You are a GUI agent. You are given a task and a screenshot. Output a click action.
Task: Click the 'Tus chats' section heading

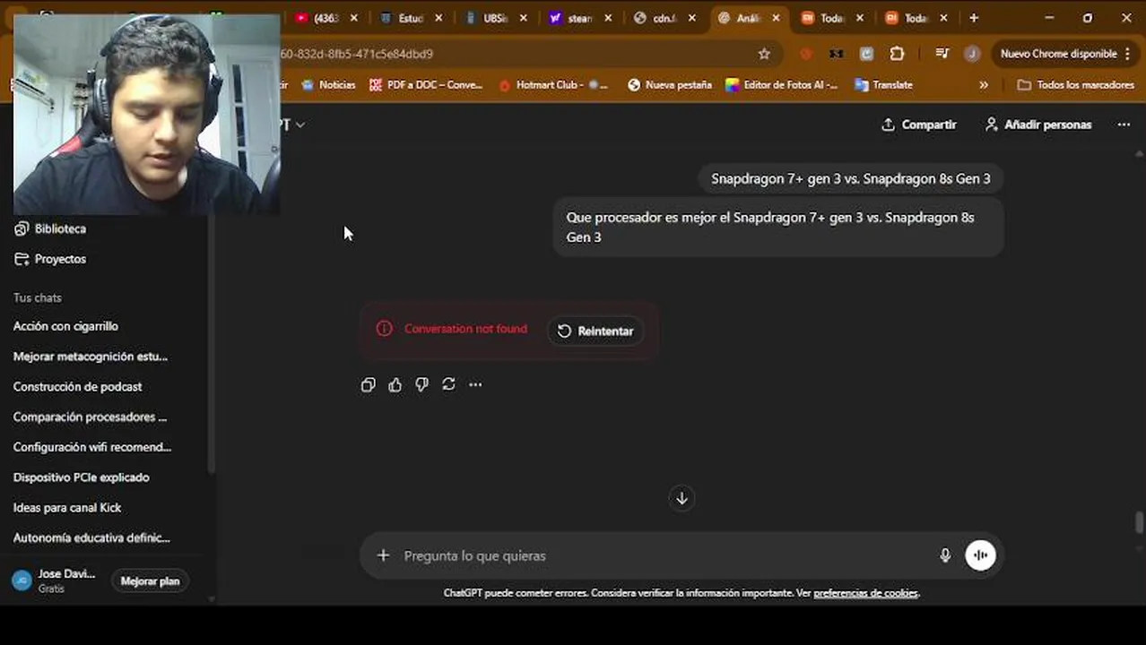click(38, 297)
